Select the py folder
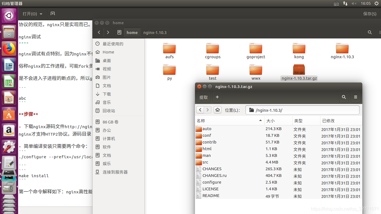The height and width of the screenshot is (214, 381). 169,72
